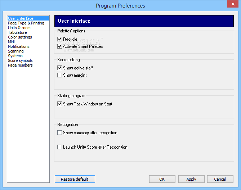Select Score symbols category
The height and width of the screenshot is (190, 241).
pyautogui.click(x=20, y=60)
